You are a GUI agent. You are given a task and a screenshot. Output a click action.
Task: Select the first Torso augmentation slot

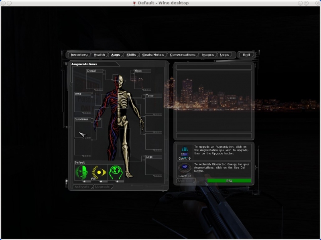tap(153, 106)
